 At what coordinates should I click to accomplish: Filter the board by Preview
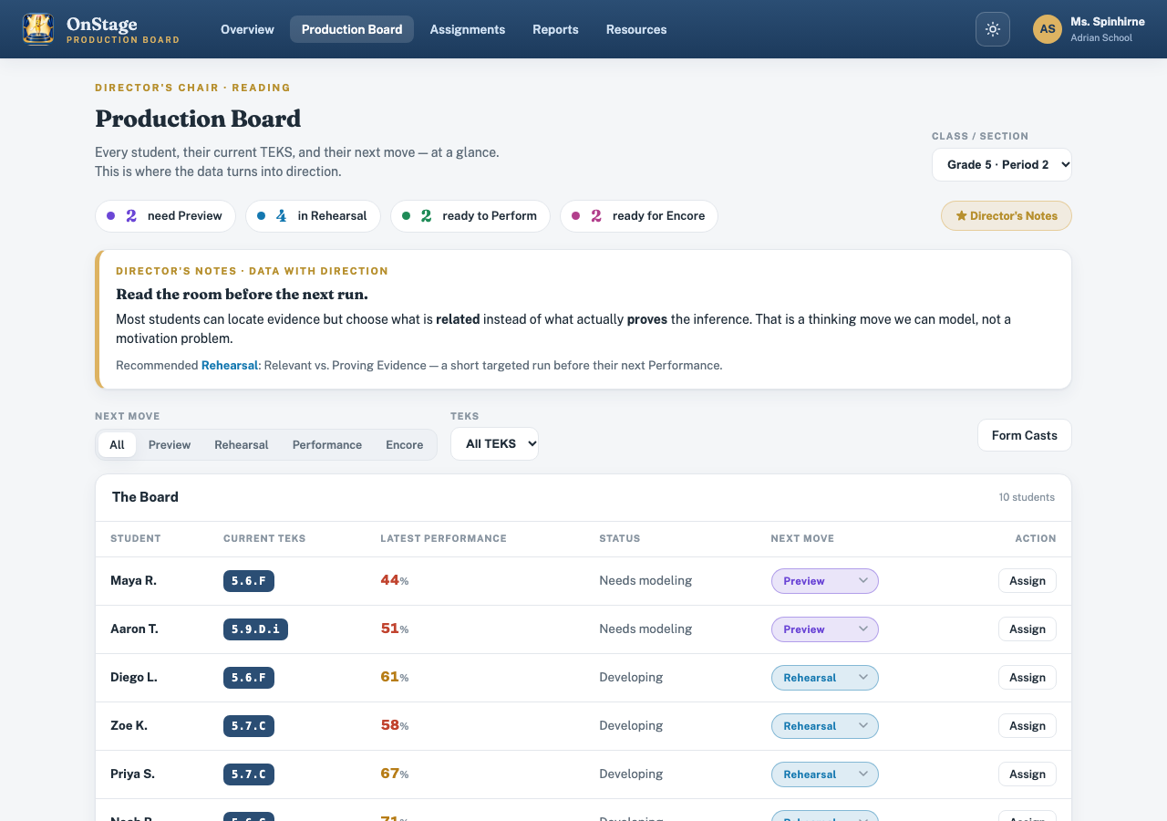pos(170,445)
